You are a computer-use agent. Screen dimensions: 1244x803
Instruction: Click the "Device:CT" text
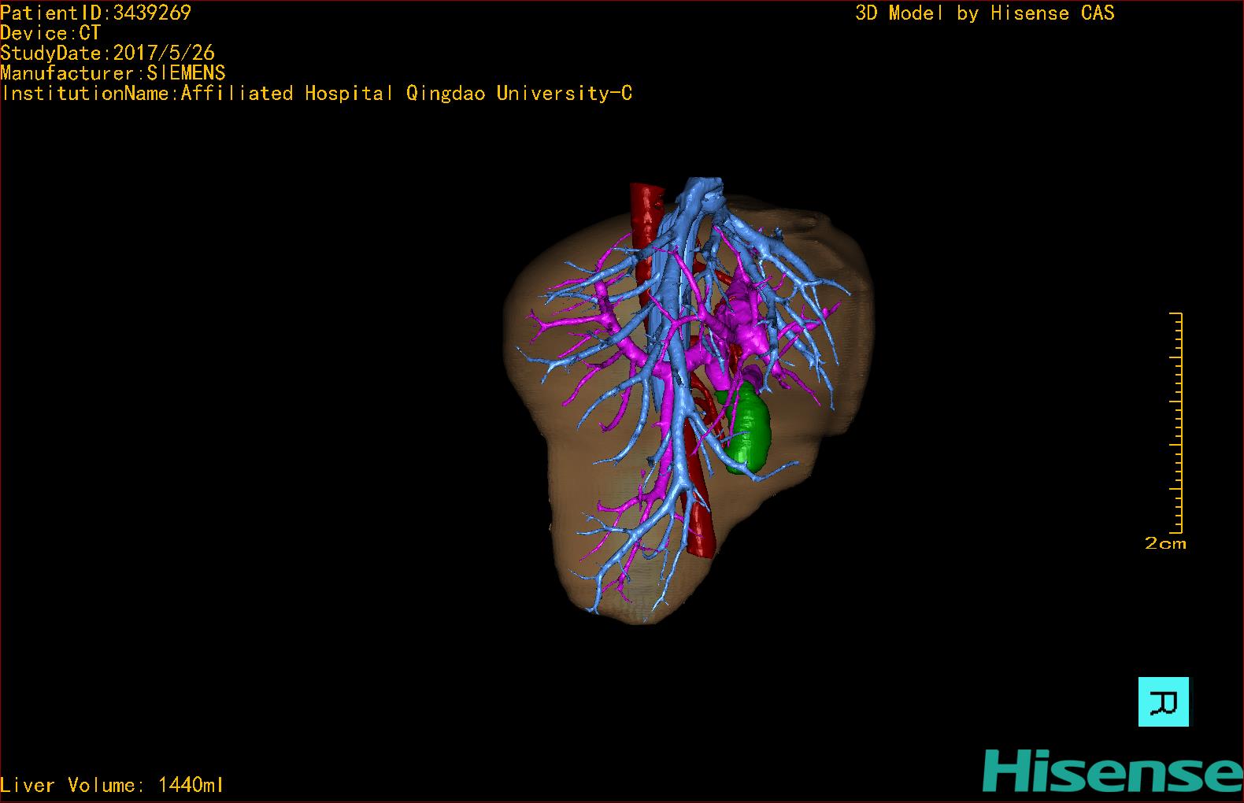[50, 33]
